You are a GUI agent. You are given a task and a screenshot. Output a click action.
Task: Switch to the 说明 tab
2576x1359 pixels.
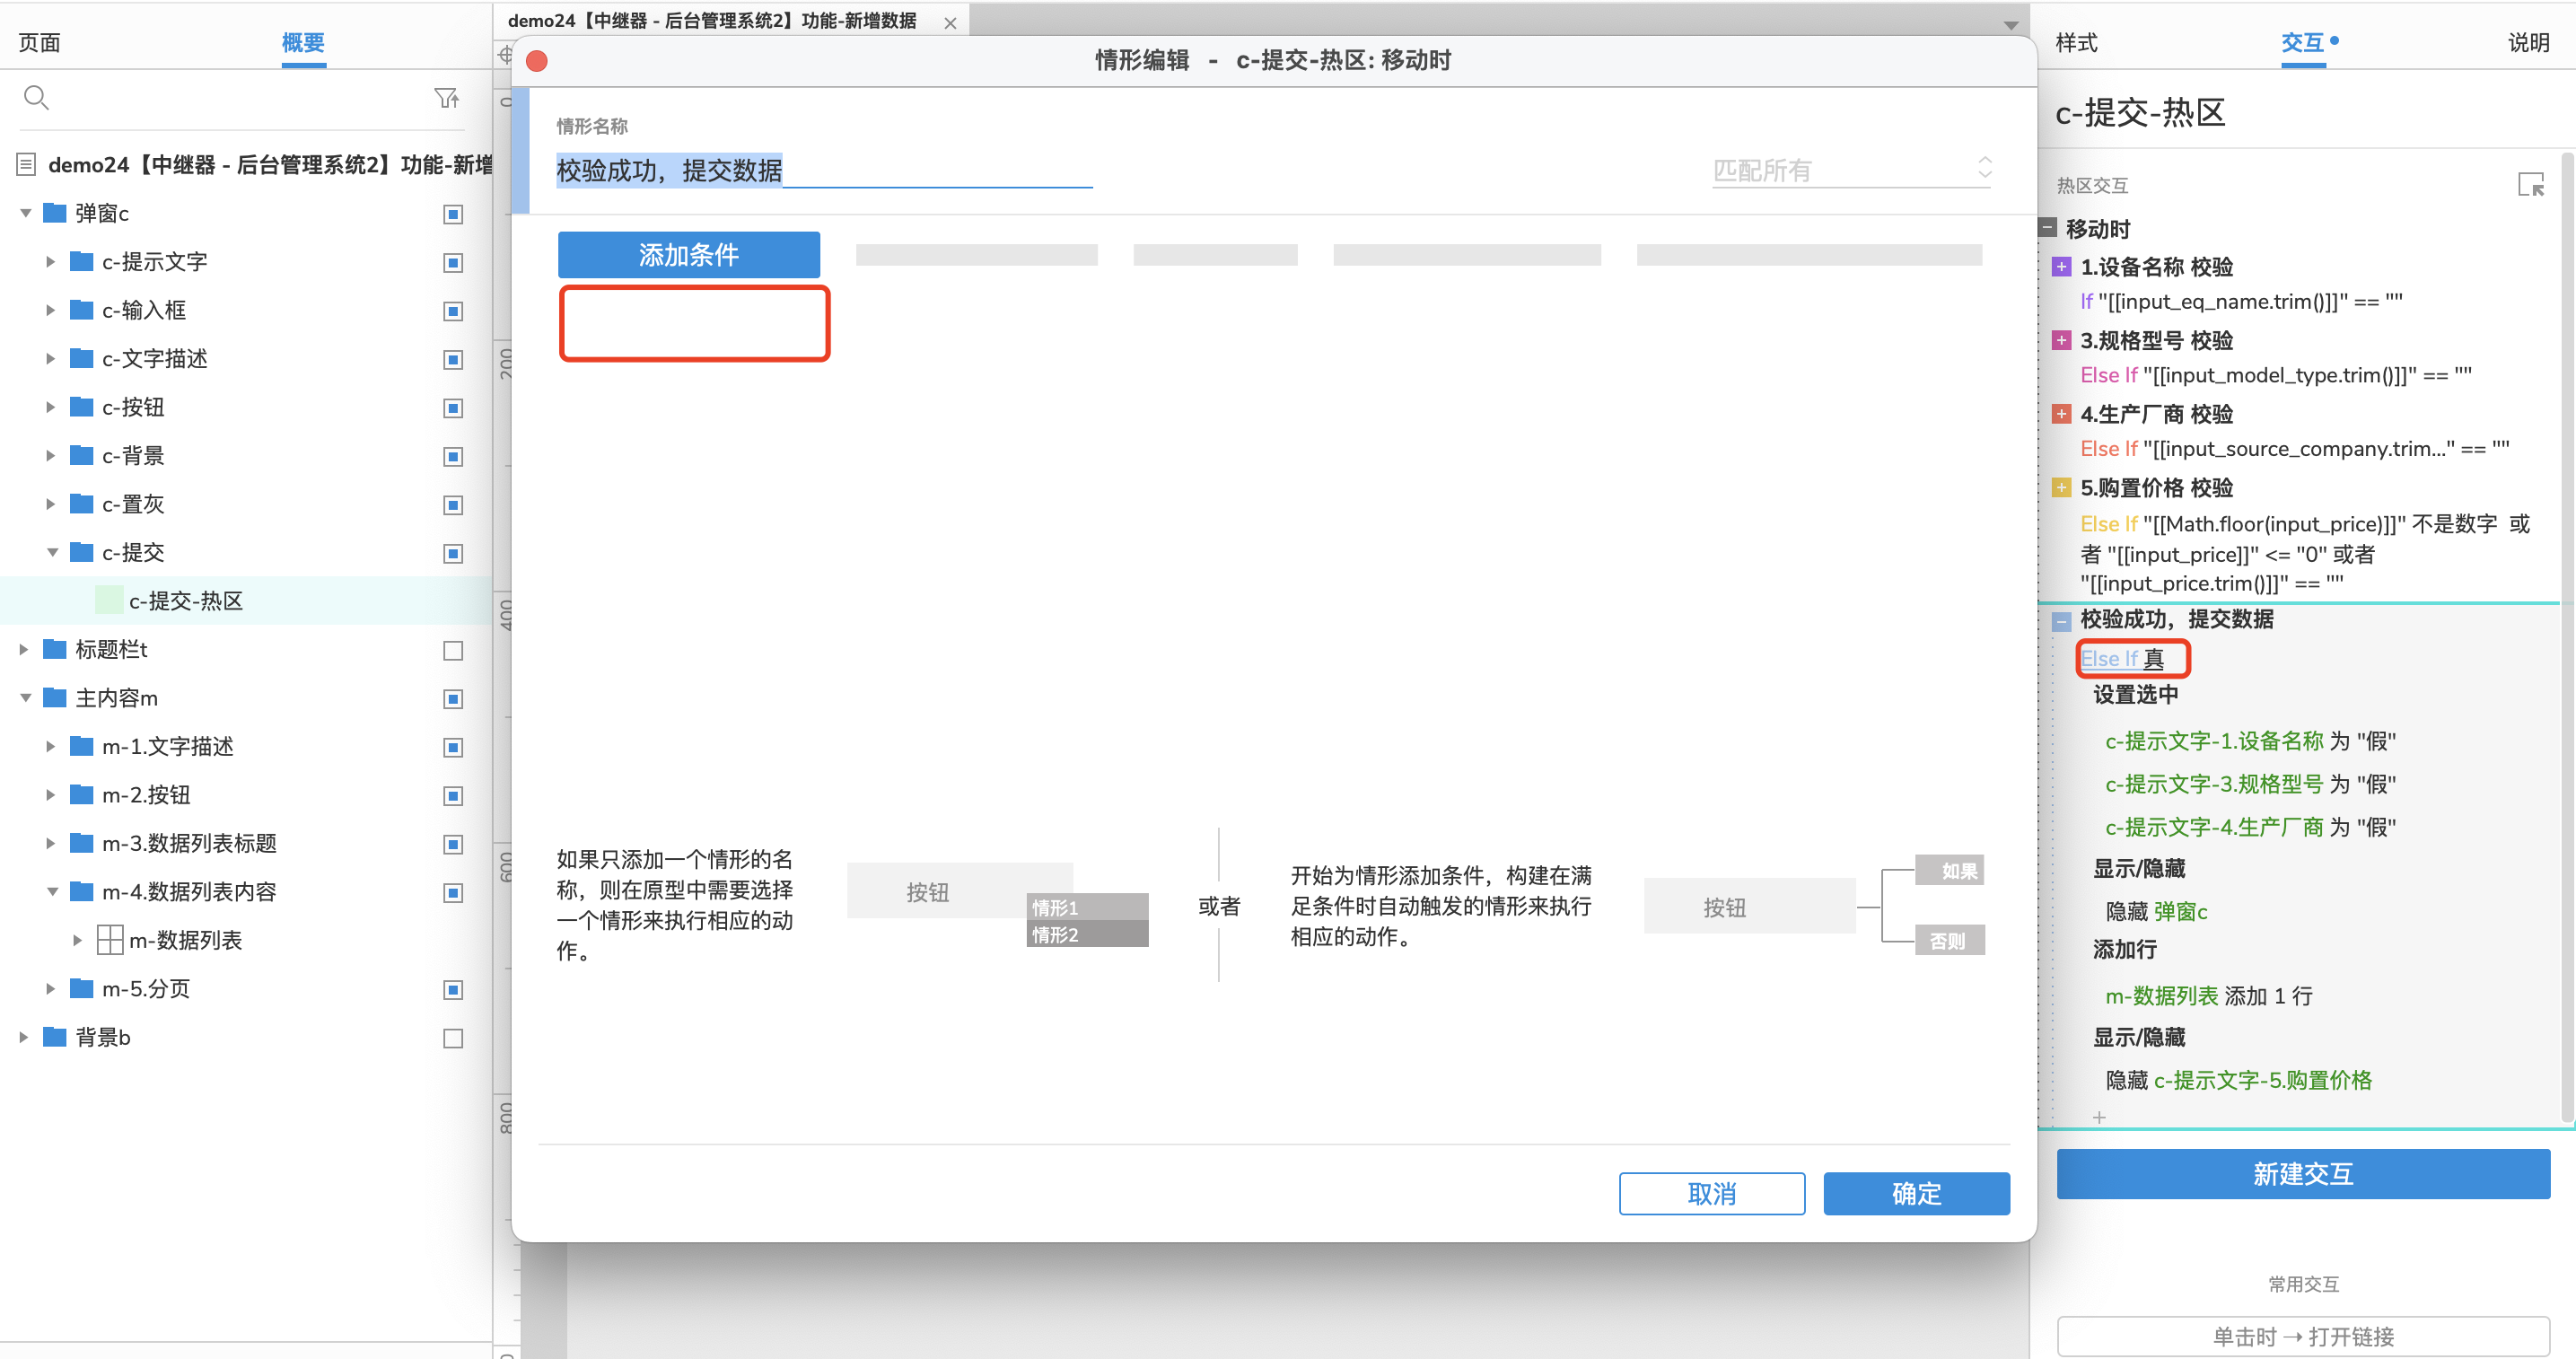[2528, 42]
